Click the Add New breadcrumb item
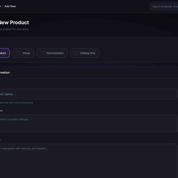The height and width of the screenshot is (178, 178). tap(10, 6)
